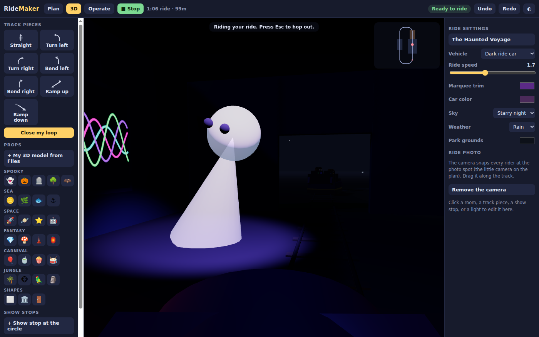Open the Park grounds color swatch
Viewport: 539px width, 337px height.
pyautogui.click(x=527, y=141)
